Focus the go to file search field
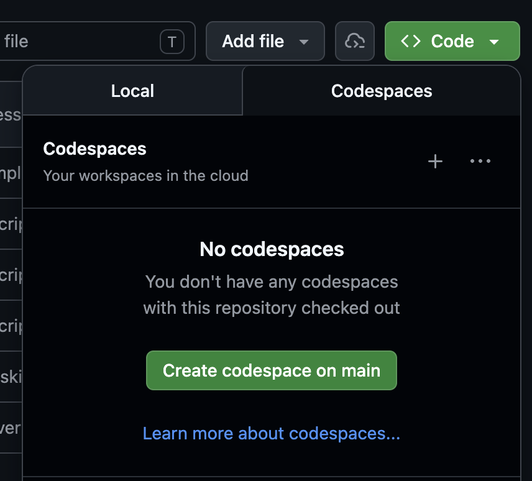 point(97,41)
